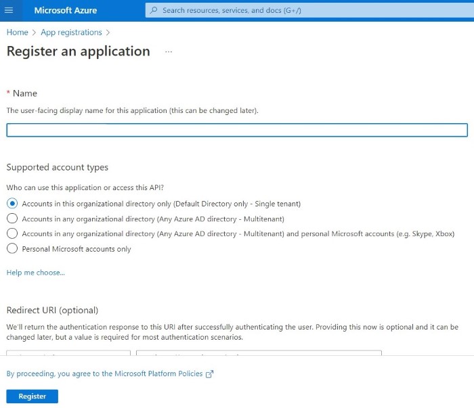Screen dimensions: 474x408
Task: Select Any Azure AD directory Multitenant only option
Action: (x=12, y=219)
